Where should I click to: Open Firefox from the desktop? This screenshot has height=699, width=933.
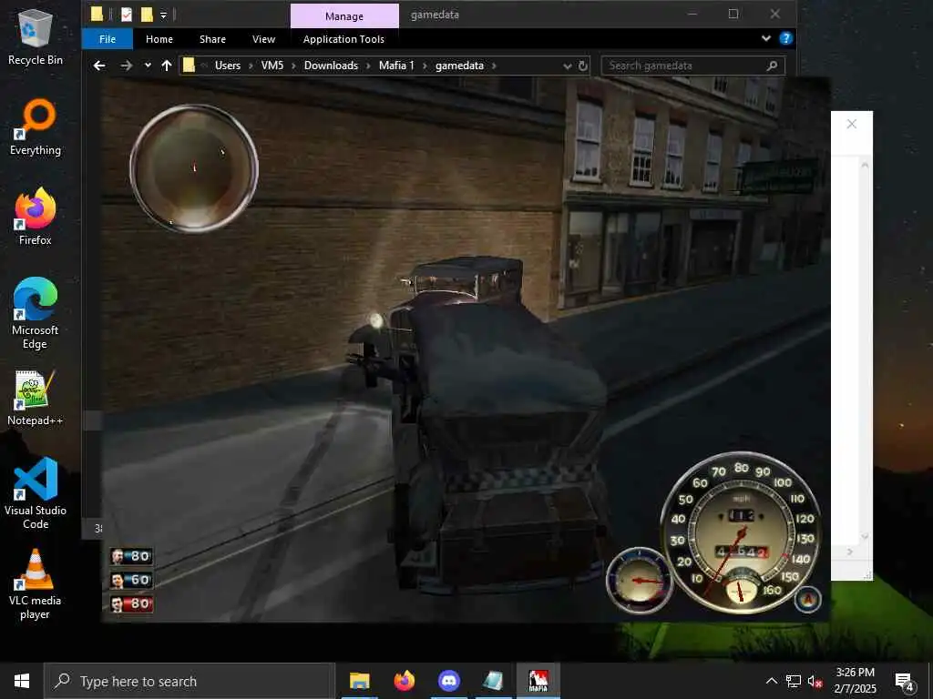pyautogui.click(x=36, y=217)
